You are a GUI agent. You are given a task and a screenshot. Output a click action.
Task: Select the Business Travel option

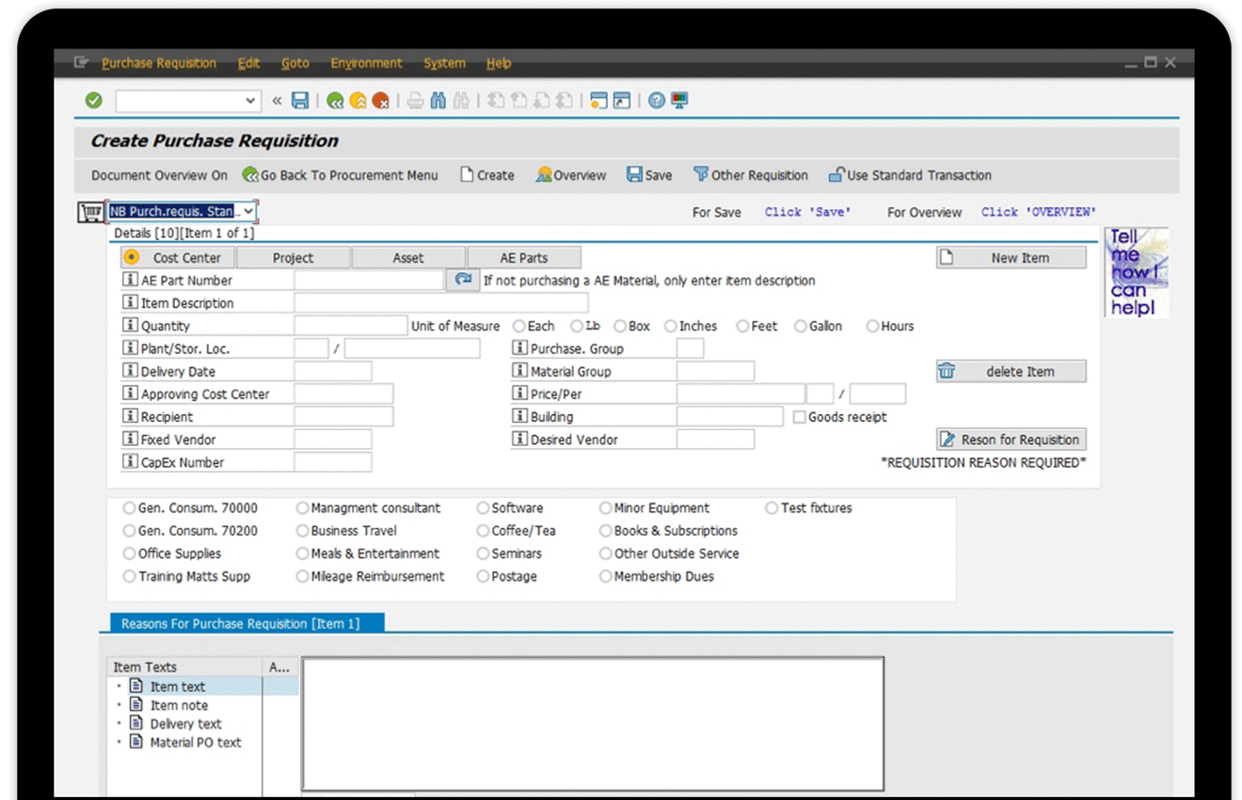tap(302, 531)
